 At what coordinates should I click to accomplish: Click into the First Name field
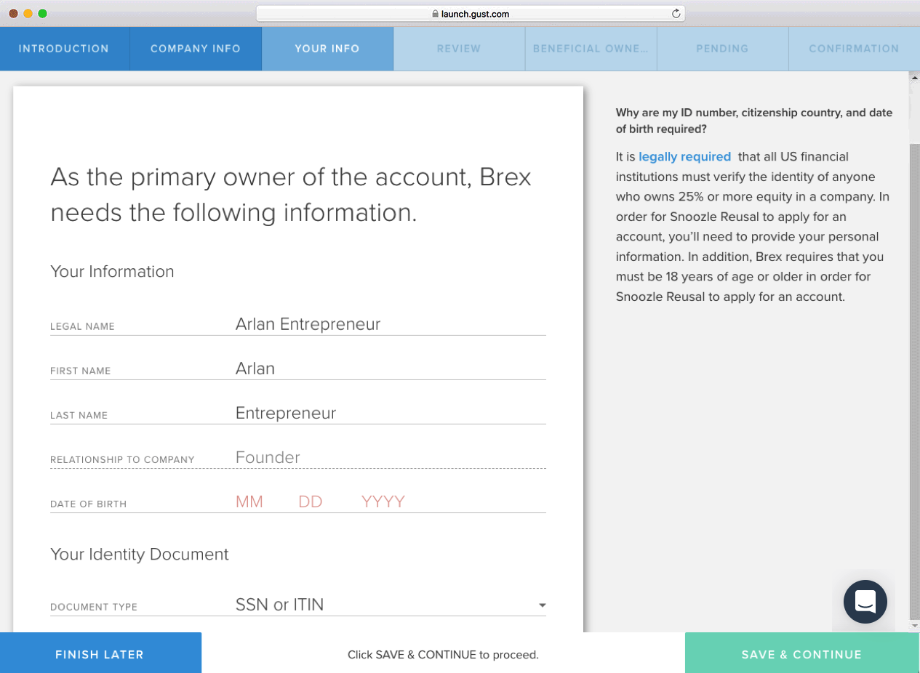pos(389,368)
